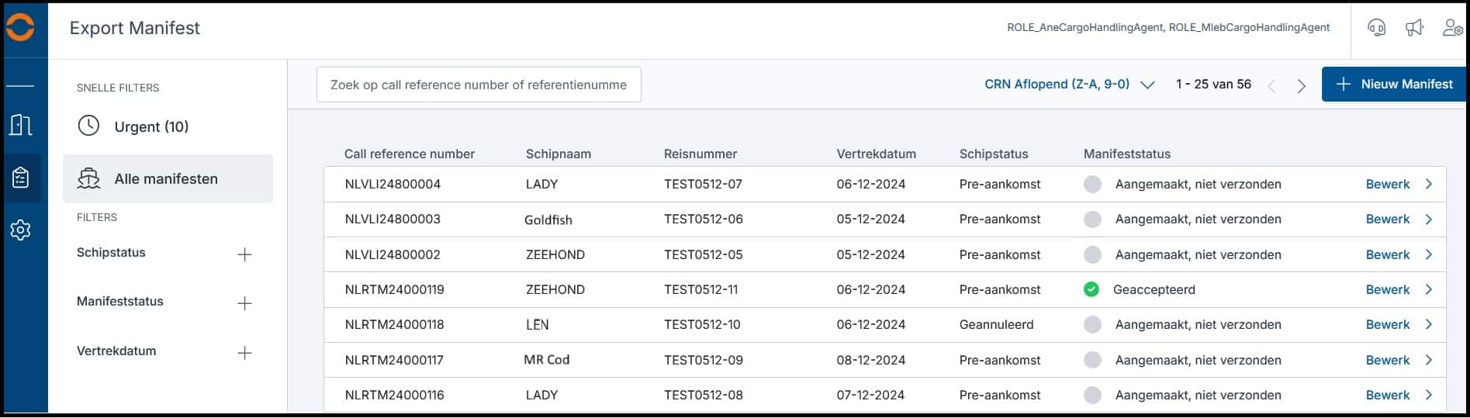
Task: Open the clipboard manifest icon in sidebar
Action: (21, 178)
